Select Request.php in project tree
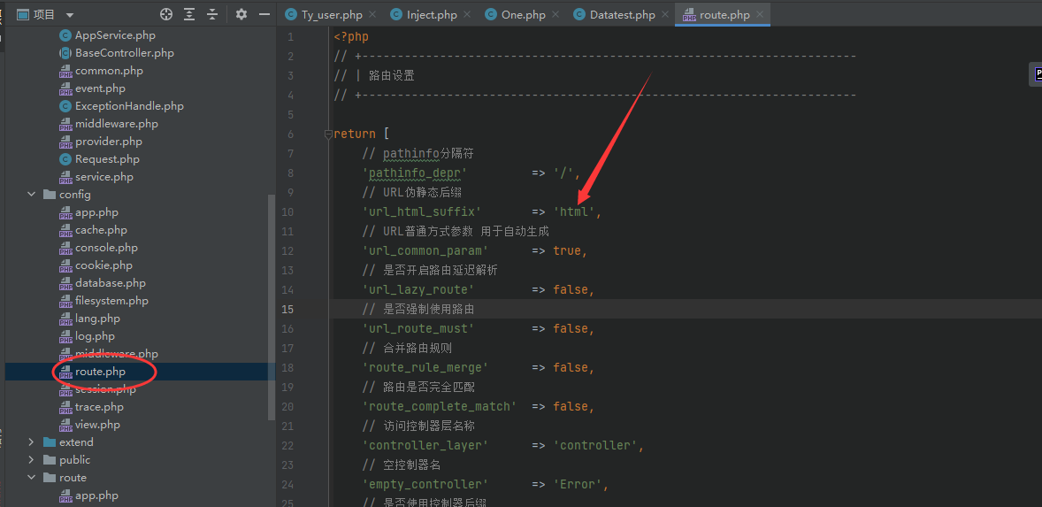1042x507 pixels. (107, 158)
